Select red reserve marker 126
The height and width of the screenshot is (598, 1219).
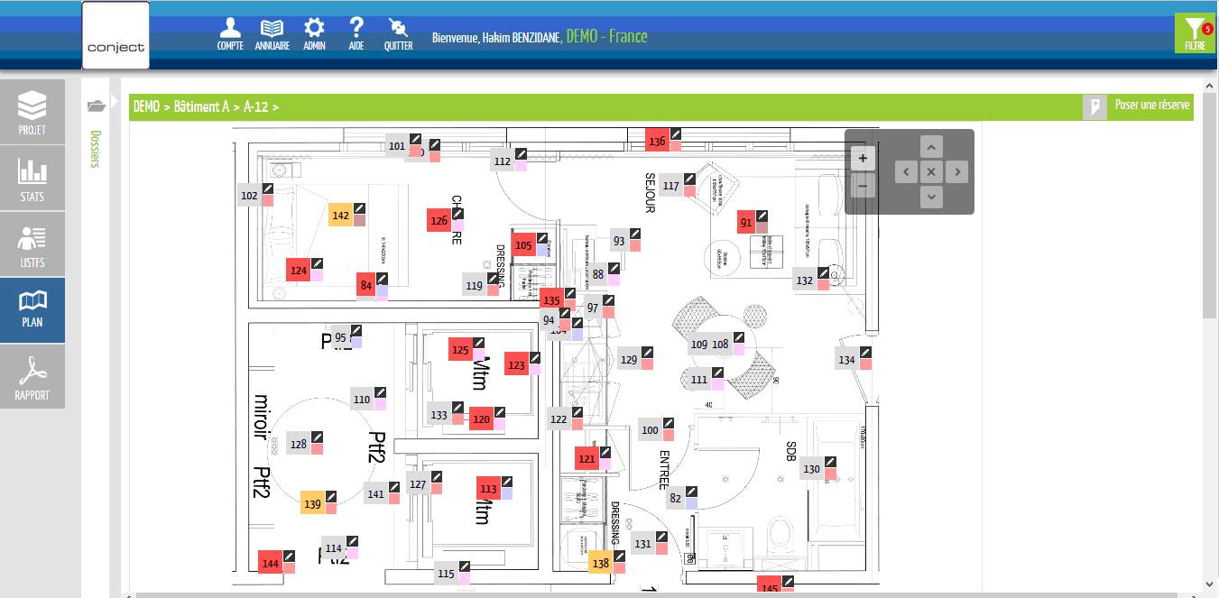(439, 220)
